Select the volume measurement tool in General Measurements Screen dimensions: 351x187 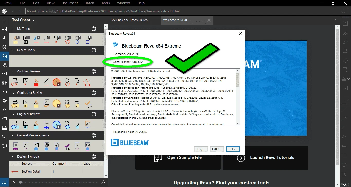46,146
